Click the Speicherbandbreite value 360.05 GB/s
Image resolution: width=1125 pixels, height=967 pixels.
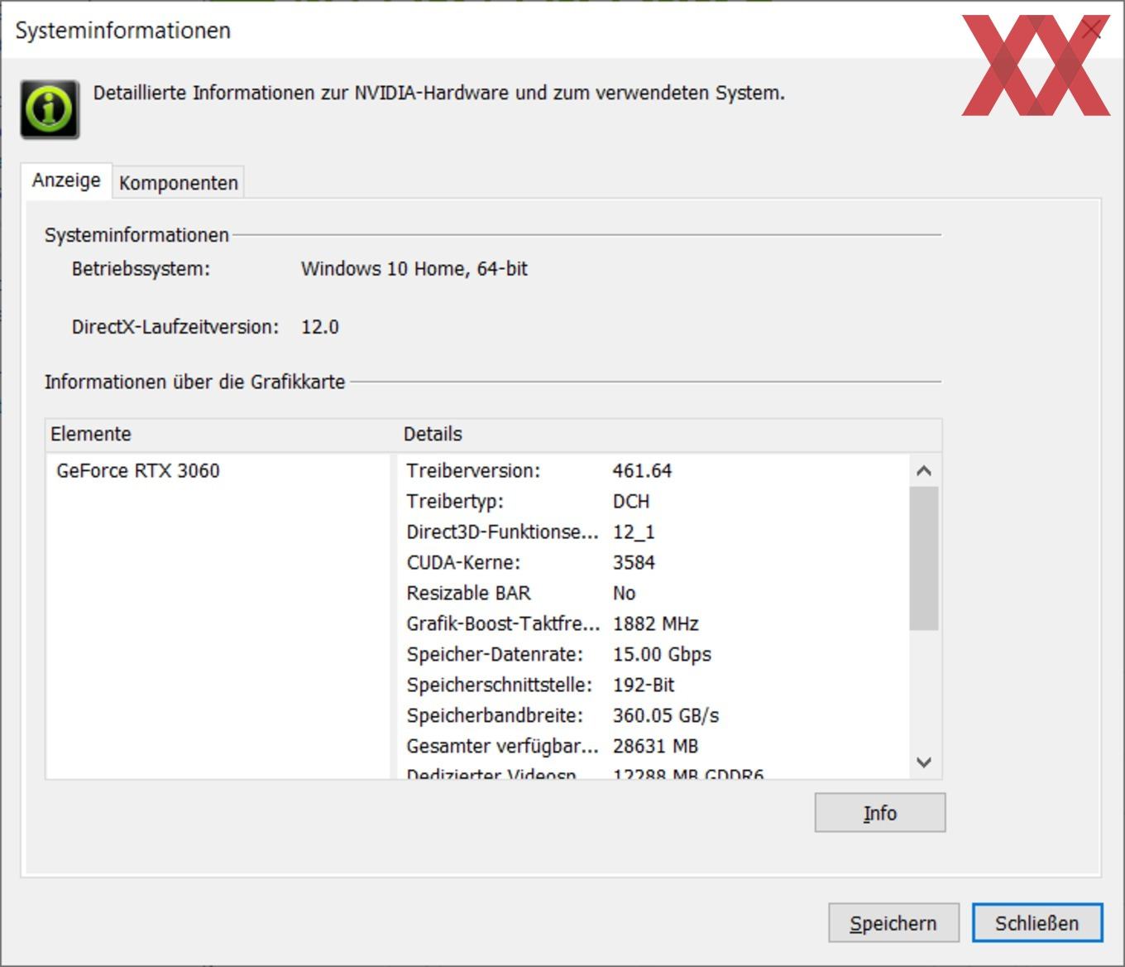click(x=666, y=716)
